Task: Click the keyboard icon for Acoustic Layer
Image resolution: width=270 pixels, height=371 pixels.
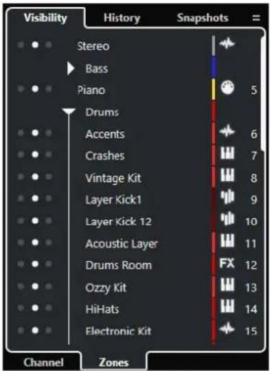Action: pos(227,241)
